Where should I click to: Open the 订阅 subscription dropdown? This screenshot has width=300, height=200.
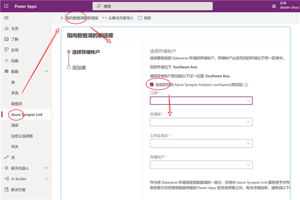pos(201,101)
